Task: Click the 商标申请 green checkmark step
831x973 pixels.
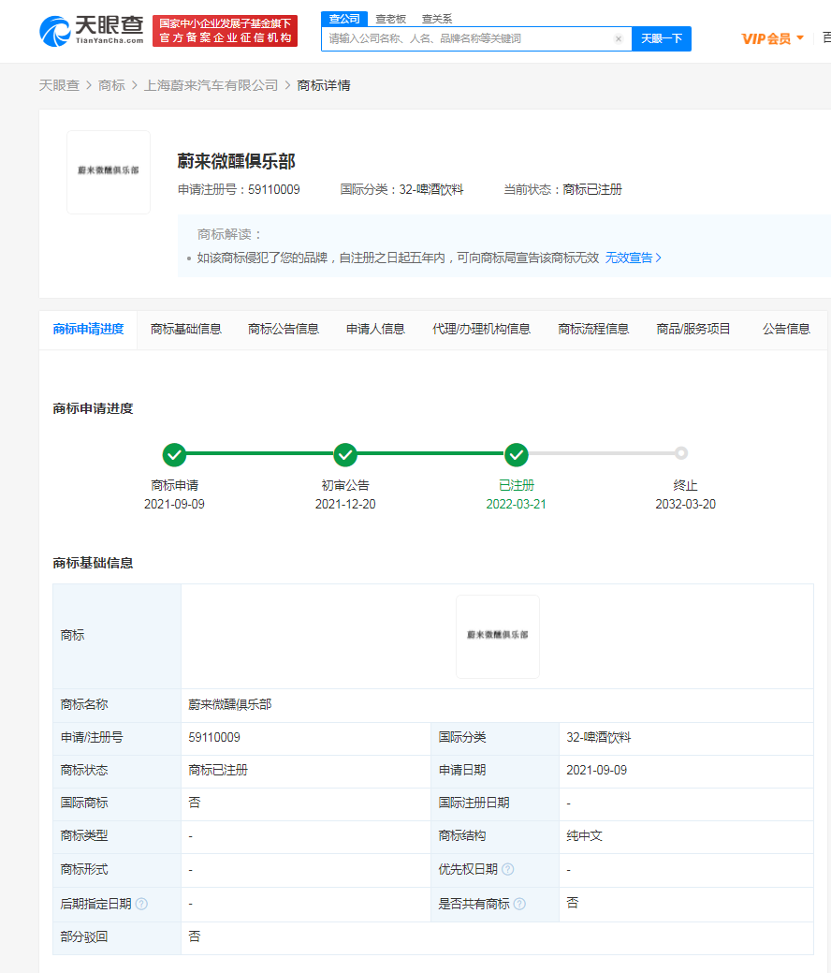Action: pos(174,455)
